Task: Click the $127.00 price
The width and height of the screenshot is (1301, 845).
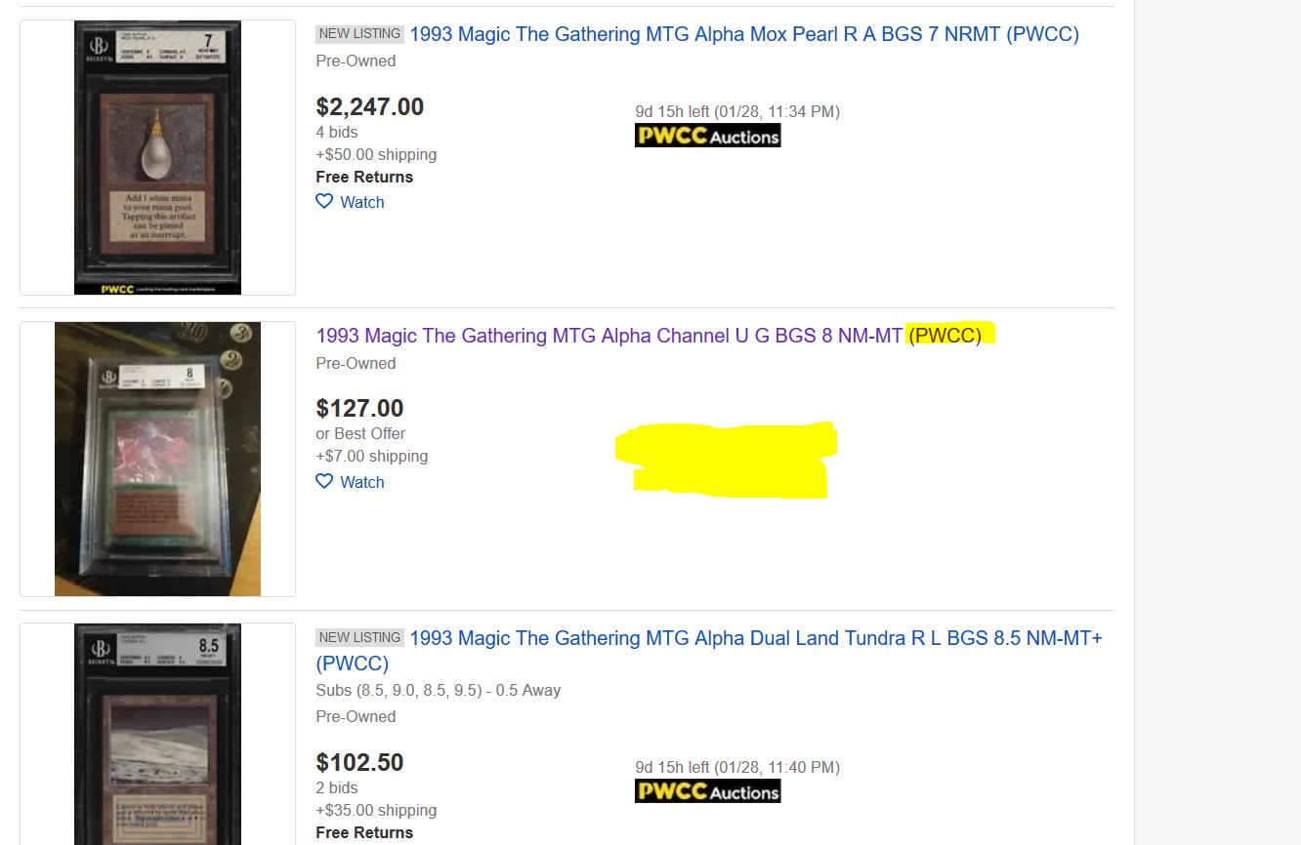Action: [359, 409]
